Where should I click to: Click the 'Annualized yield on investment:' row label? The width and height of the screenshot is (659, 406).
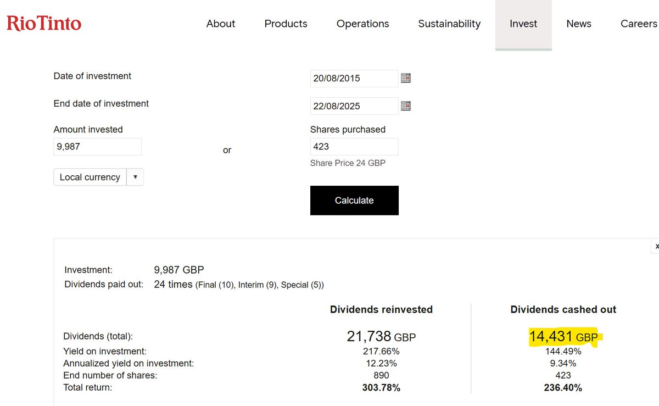click(129, 363)
